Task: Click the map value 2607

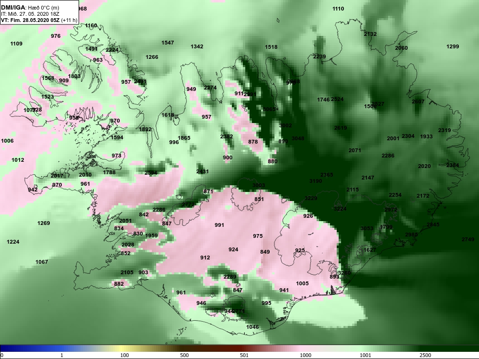Action: (418, 101)
